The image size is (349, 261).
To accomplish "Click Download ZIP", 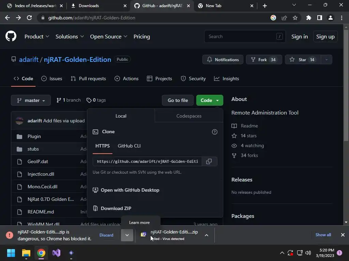I will coord(116,208).
